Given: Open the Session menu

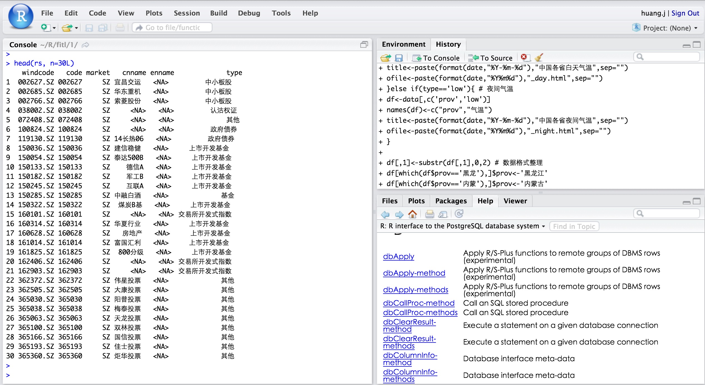Looking at the screenshot, I should pos(187,13).
